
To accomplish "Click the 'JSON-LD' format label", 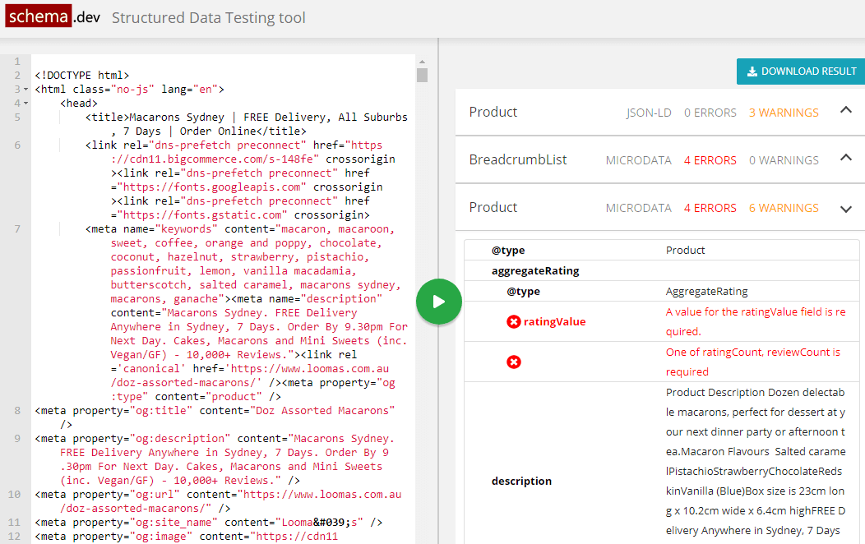I will 648,113.
